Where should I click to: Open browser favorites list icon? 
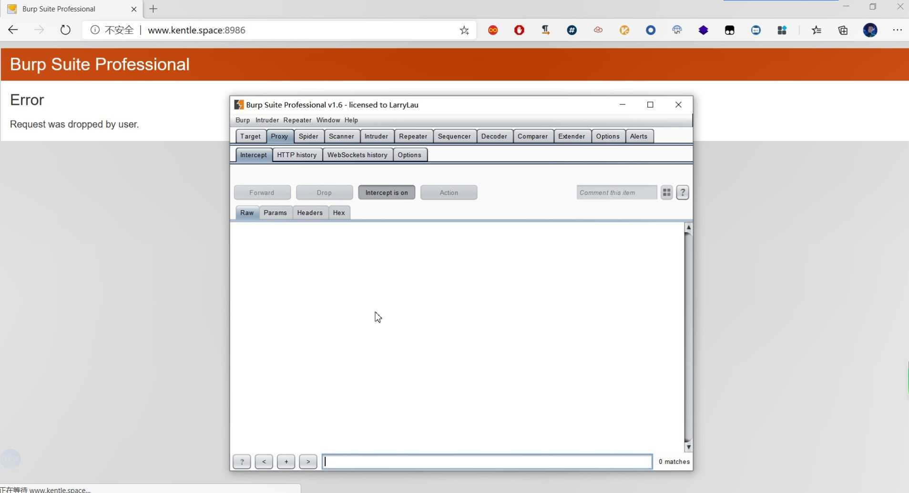[817, 30]
